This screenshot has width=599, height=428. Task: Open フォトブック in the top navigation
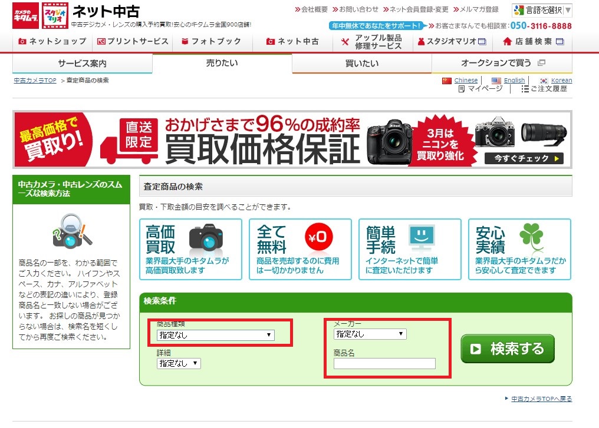(x=211, y=41)
